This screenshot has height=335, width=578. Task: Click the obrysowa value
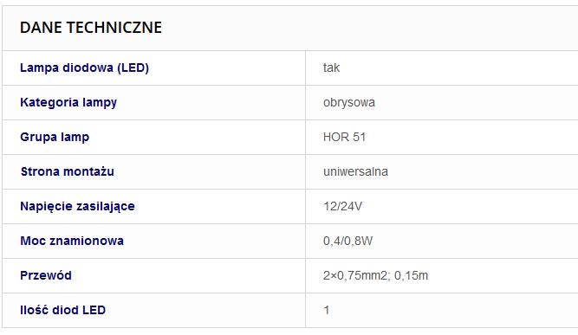click(x=349, y=102)
